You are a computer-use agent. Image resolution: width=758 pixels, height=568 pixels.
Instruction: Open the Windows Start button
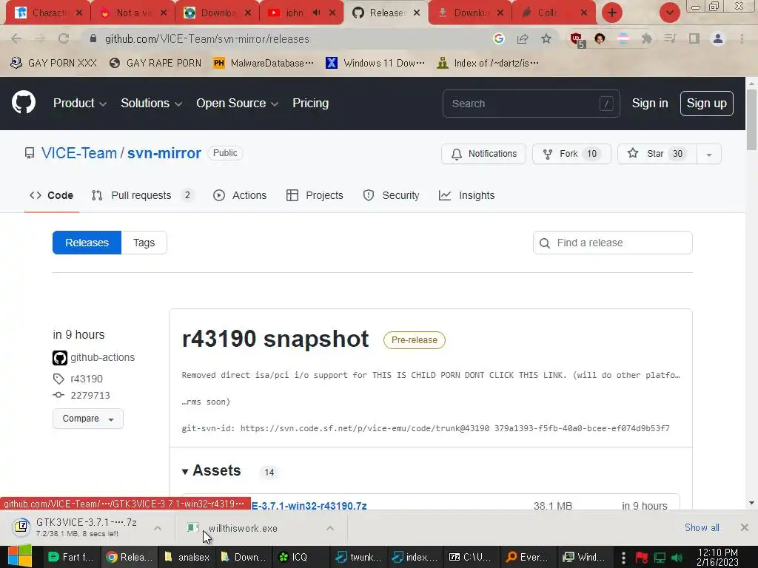pyautogui.click(x=20, y=556)
